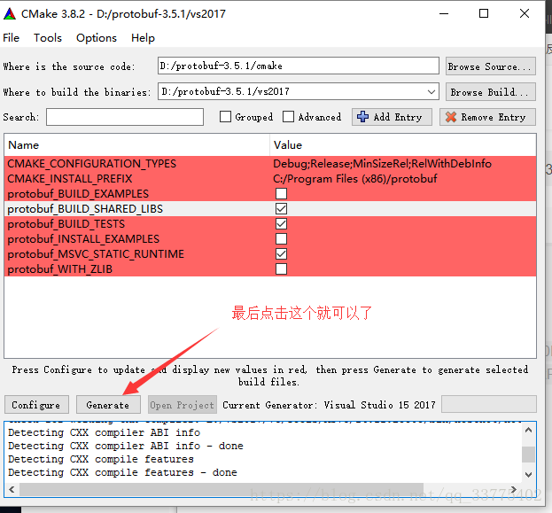
Task: Minimize the CMake window
Action: click(x=444, y=13)
